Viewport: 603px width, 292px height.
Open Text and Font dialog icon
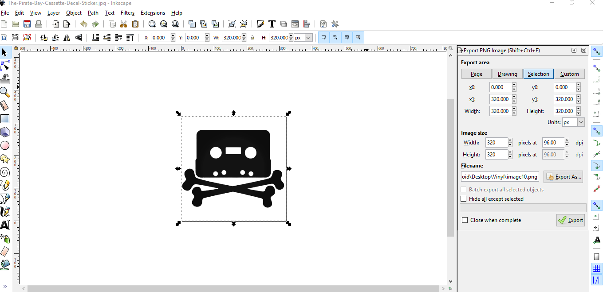pos(272,24)
